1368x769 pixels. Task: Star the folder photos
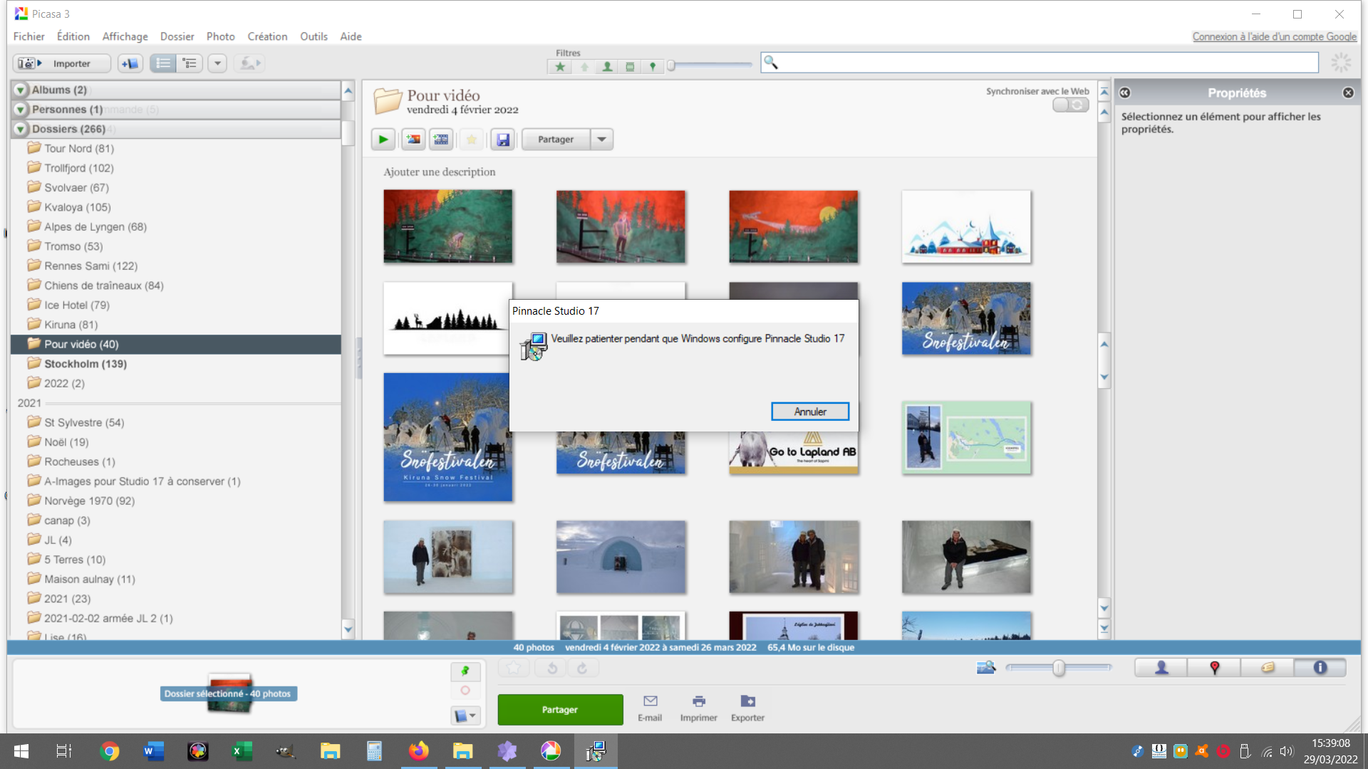coord(471,140)
